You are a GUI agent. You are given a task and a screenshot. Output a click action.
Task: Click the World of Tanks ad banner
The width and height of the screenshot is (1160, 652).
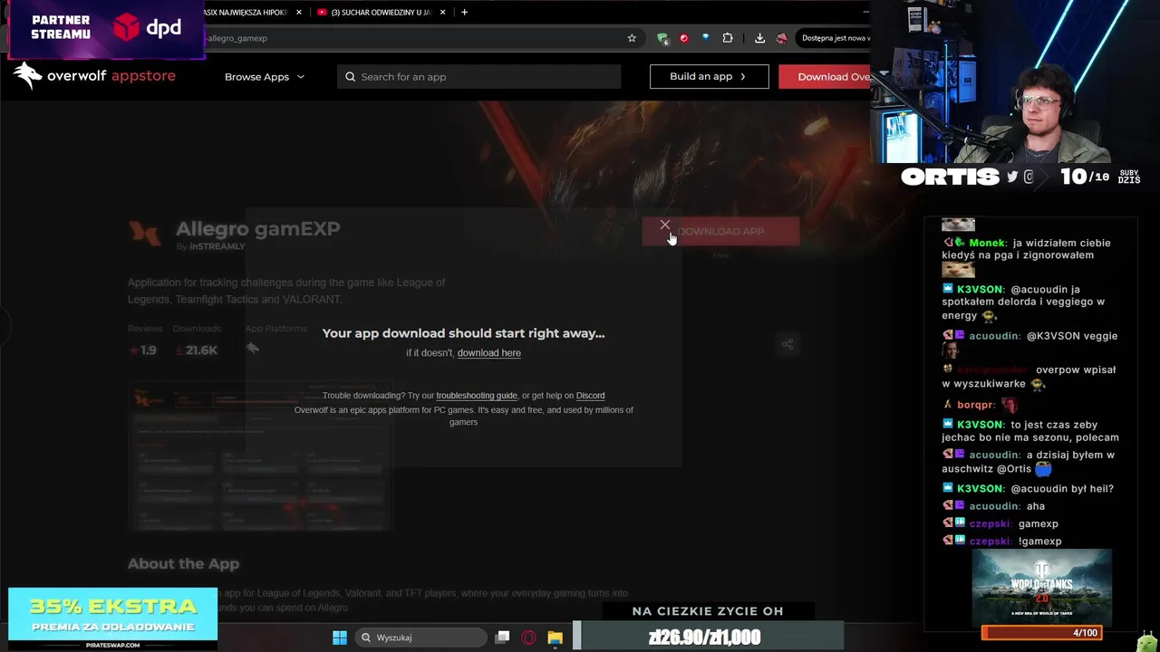click(1041, 586)
